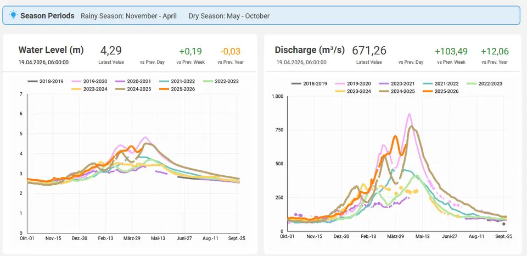Hide 2021-2022 series in Discharge legend
The width and height of the screenshot is (527, 256).
[x=441, y=84]
